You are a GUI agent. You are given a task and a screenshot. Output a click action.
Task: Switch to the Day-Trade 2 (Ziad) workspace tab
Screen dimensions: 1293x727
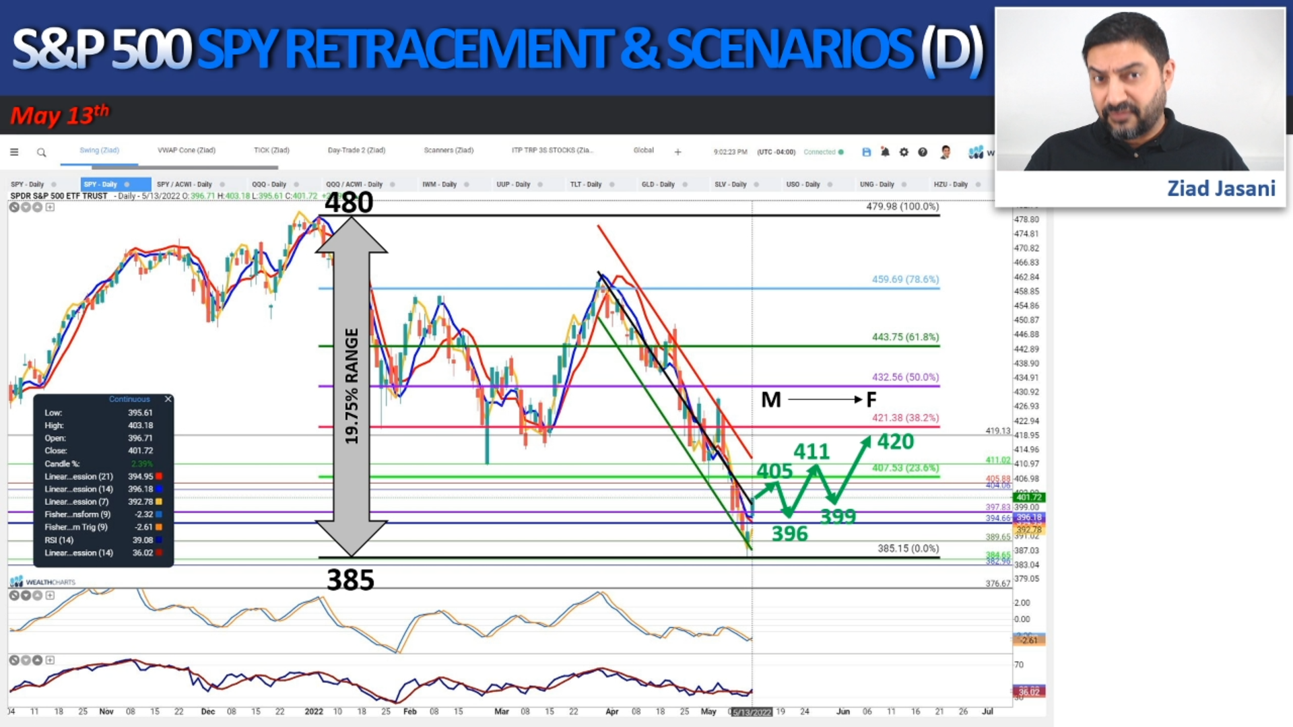356,150
